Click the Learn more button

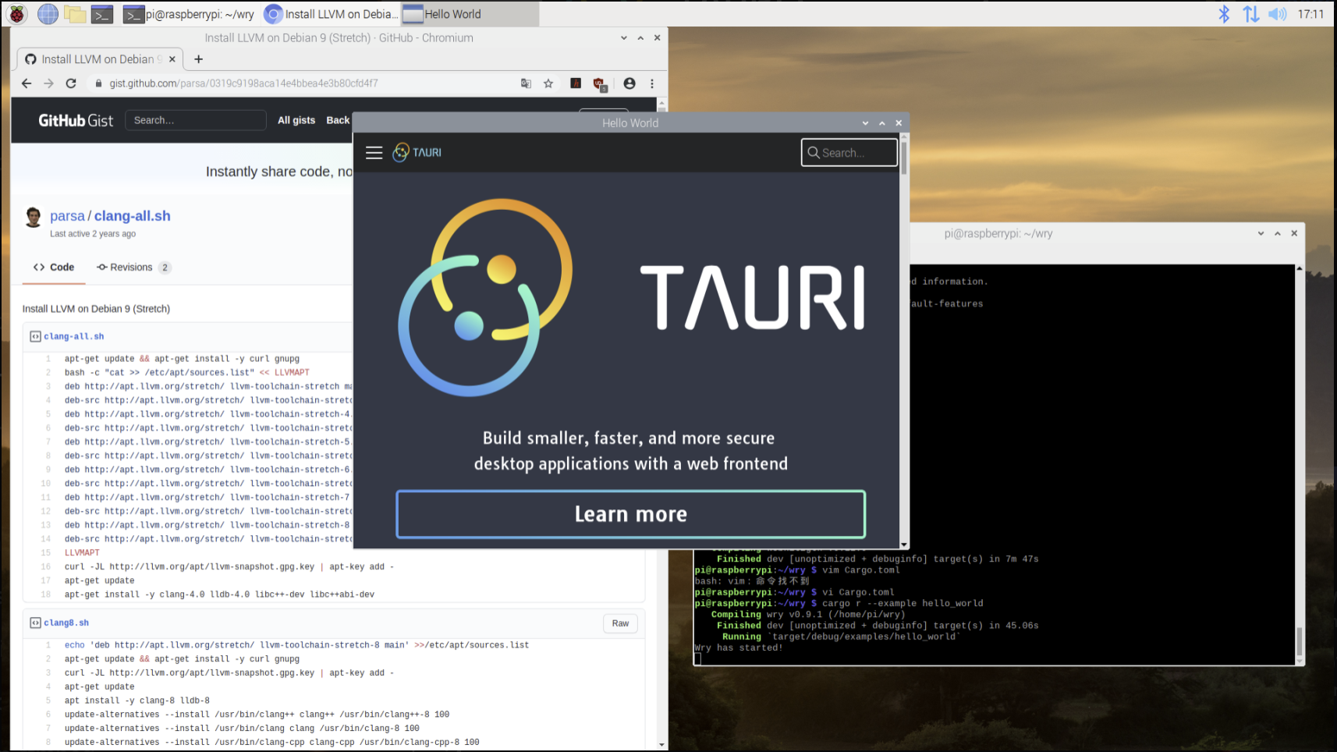pyautogui.click(x=630, y=513)
